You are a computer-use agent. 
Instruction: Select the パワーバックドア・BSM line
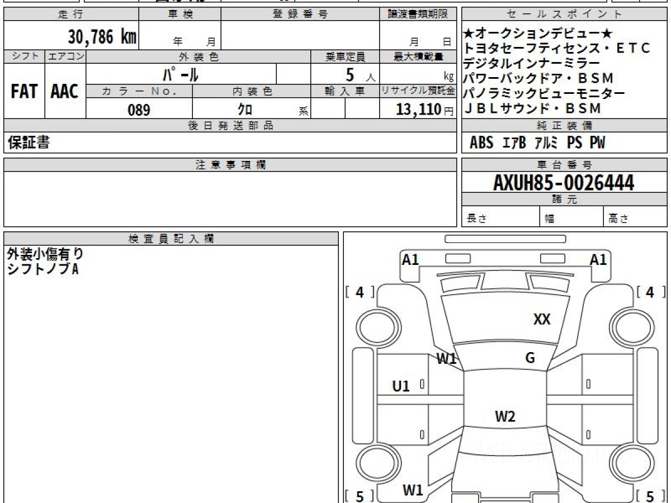coord(538,79)
